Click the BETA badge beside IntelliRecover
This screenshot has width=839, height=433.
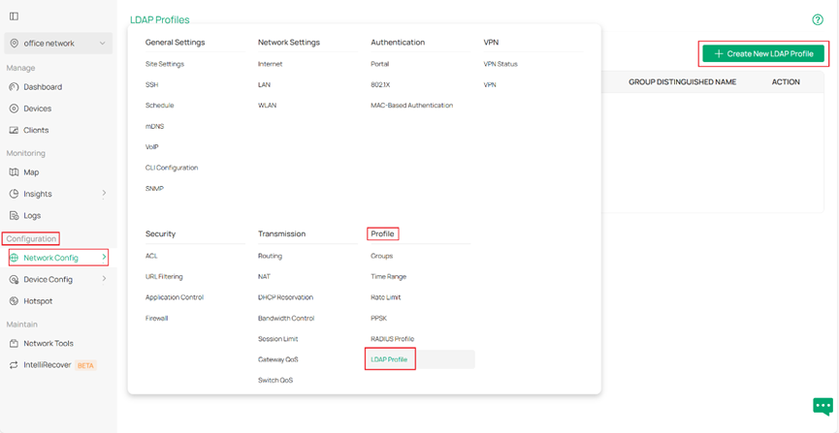85,365
